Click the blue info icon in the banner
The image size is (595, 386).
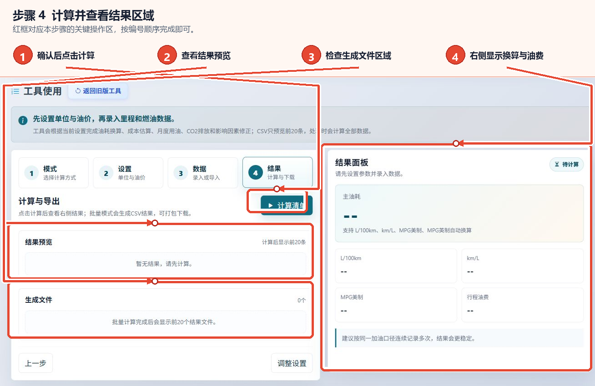pyautogui.click(x=23, y=120)
